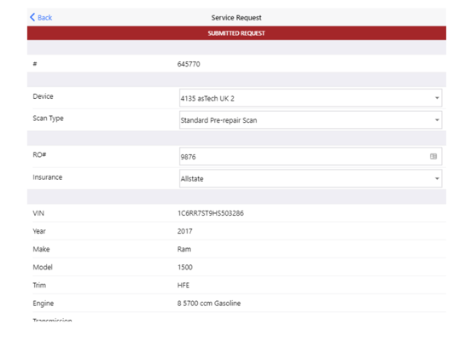Screen dimensions: 471x353
Task: Click the Submitted Request red banner
Action: pos(236,33)
